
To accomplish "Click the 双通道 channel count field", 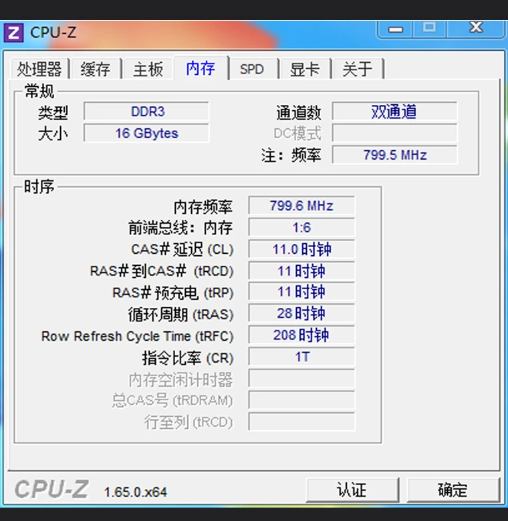I will point(394,112).
